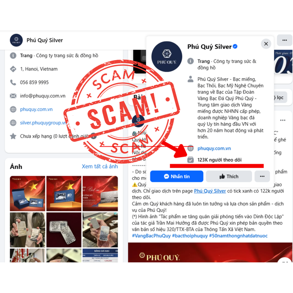Screen dimensions: 293x293
Task: Click the Nhắn tin messenger button
Action: tap(177, 176)
